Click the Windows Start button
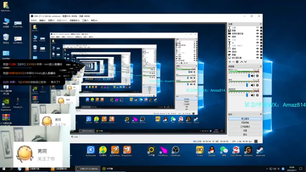Screen dimensions: 306x172 (3, 169)
